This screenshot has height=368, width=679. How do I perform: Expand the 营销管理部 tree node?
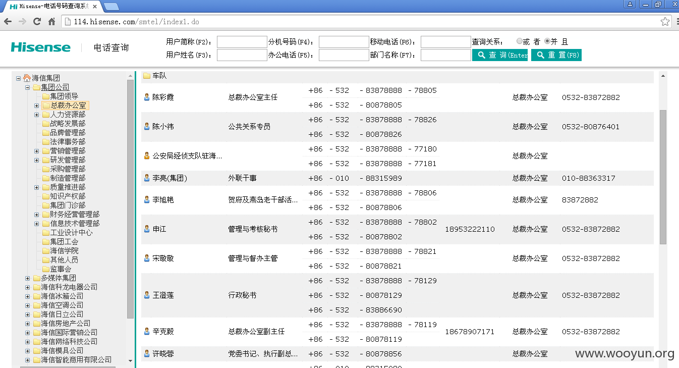coord(36,151)
